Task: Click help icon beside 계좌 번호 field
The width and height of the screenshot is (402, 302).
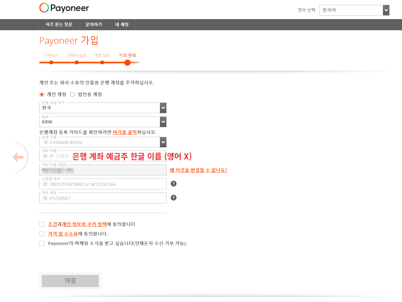Action: pos(174,198)
